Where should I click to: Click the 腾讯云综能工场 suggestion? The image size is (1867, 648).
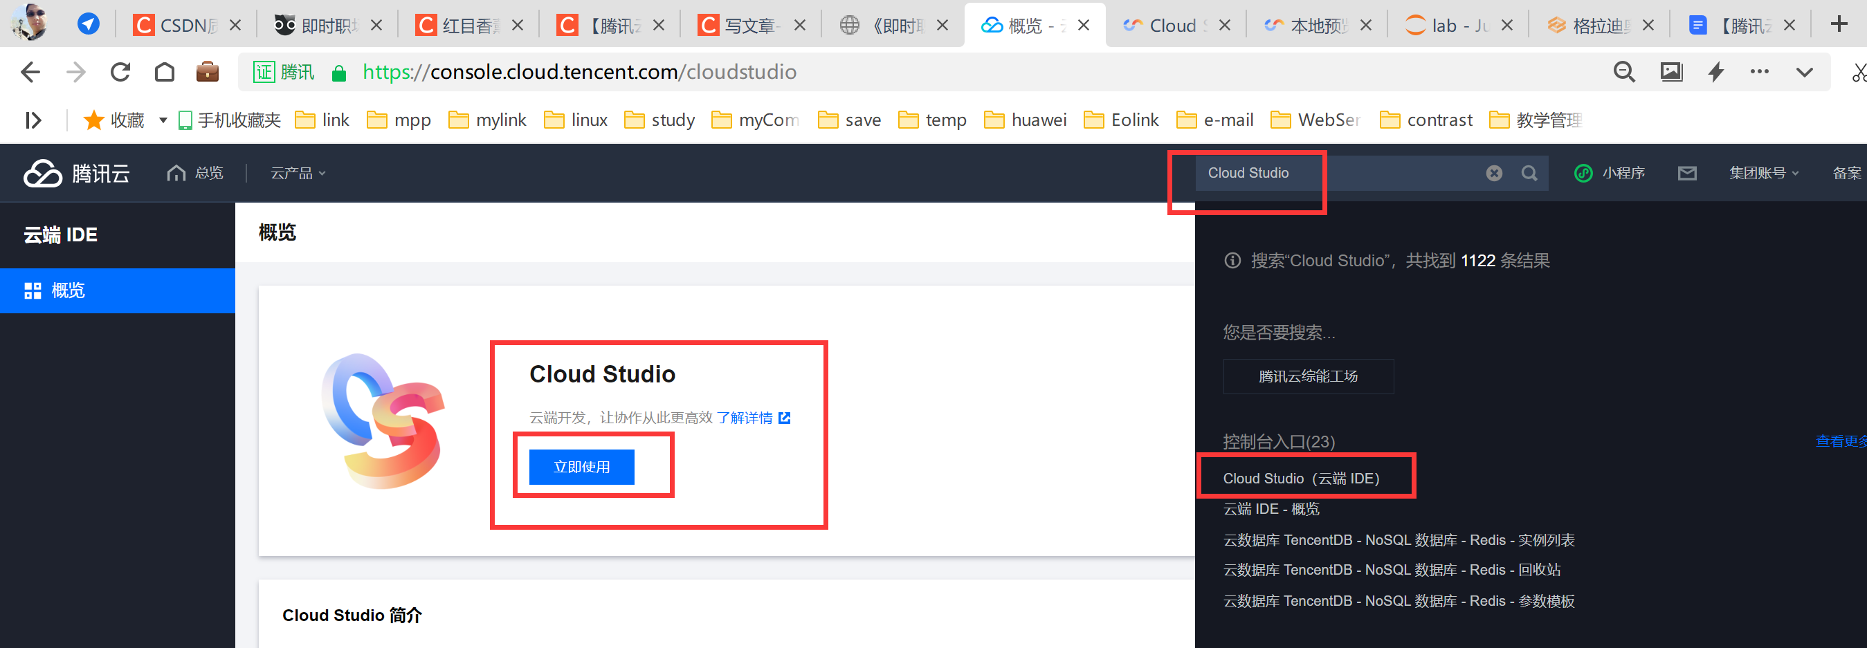1308,376
